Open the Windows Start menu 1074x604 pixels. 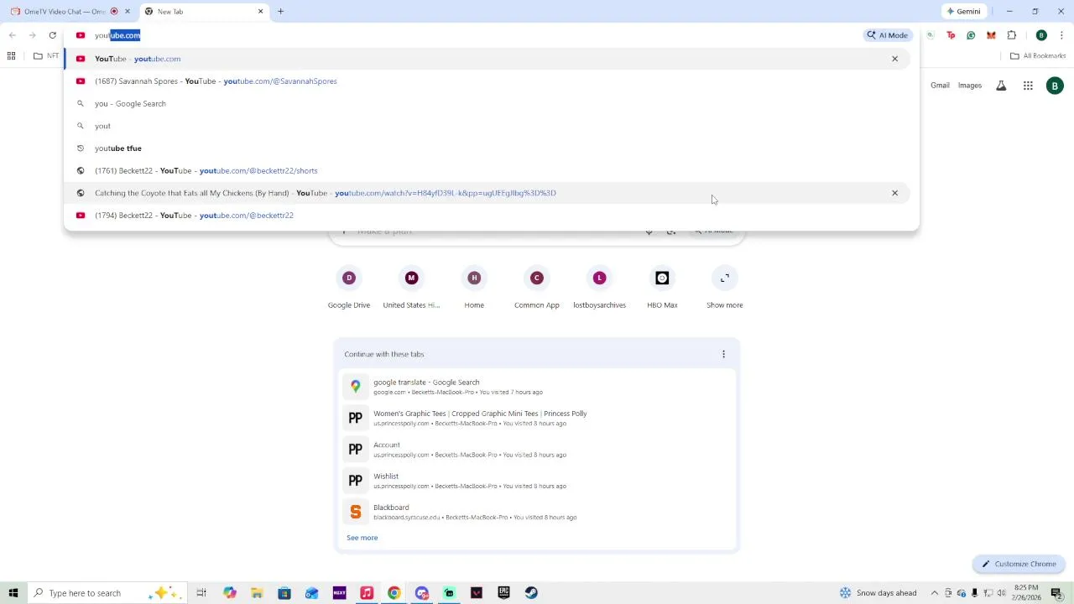click(13, 593)
